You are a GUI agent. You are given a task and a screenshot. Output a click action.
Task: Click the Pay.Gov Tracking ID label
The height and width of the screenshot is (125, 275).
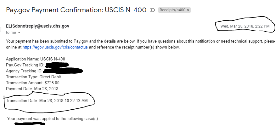pos(25,65)
